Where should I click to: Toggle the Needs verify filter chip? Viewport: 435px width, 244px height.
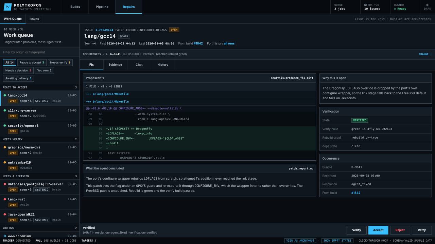coord(60,62)
